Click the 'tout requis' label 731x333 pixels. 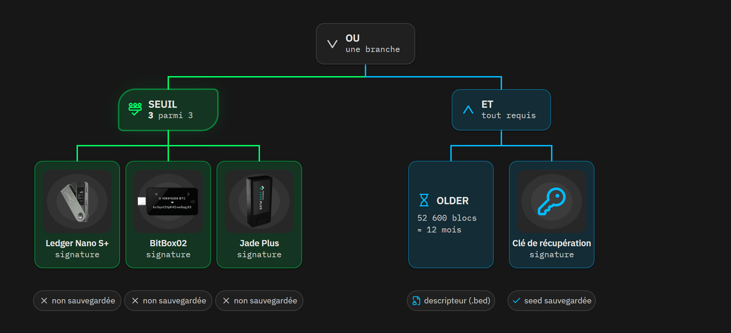(509, 115)
